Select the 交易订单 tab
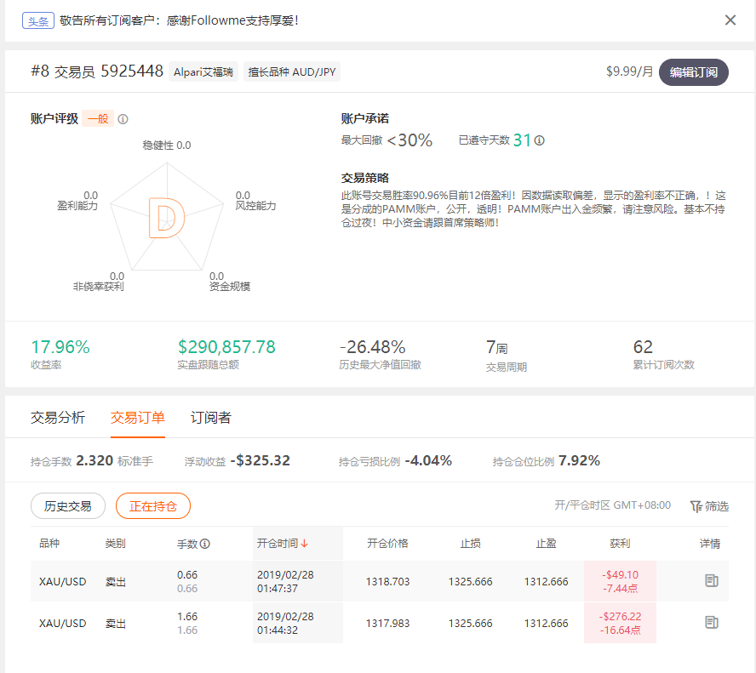The image size is (756, 673). click(x=138, y=417)
